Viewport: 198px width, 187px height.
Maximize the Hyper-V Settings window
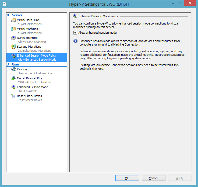click(181, 3)
